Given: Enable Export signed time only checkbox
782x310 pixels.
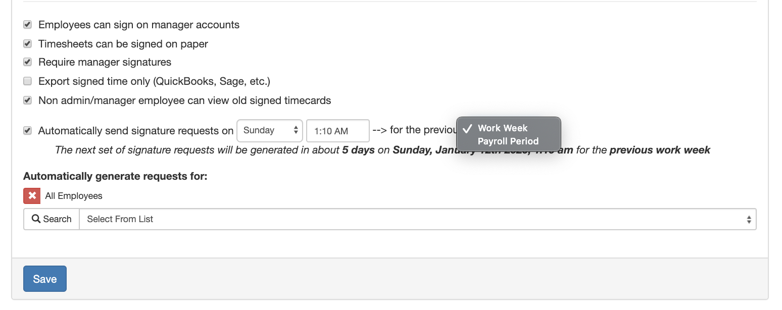Looking at the screenshot, I should [x=28, y=81].
